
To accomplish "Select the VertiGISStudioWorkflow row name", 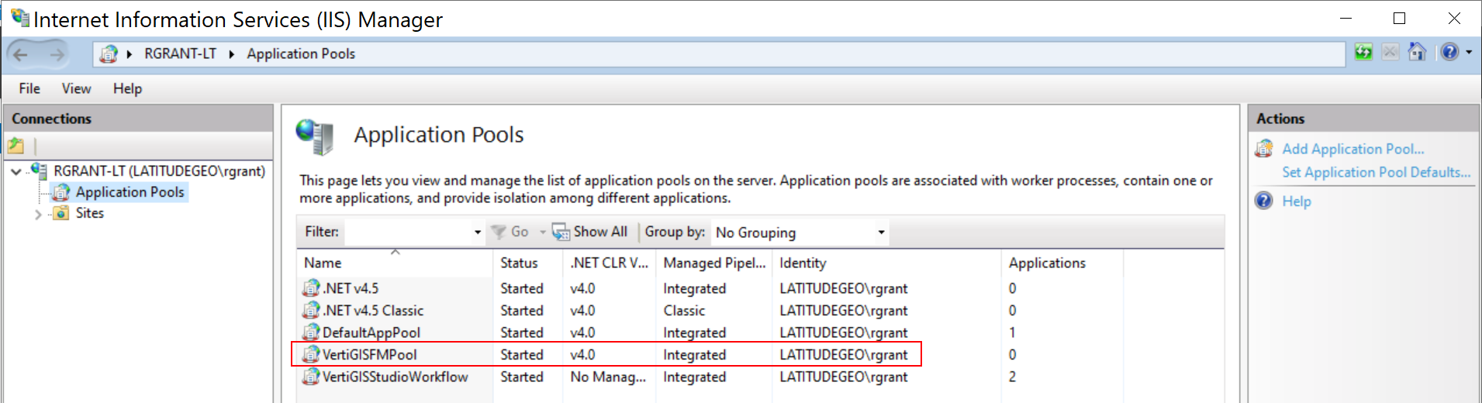I will pos(396,377).
